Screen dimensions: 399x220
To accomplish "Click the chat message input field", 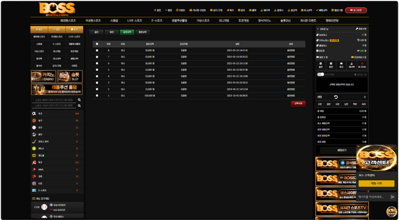I will [x=373, y=197].
